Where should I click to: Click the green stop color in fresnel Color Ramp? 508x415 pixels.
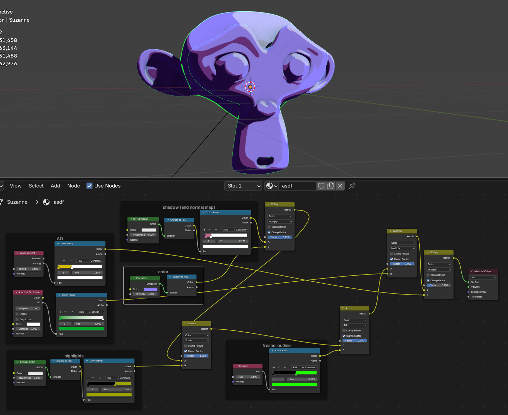pyautogui.click(x=295, y=385)
